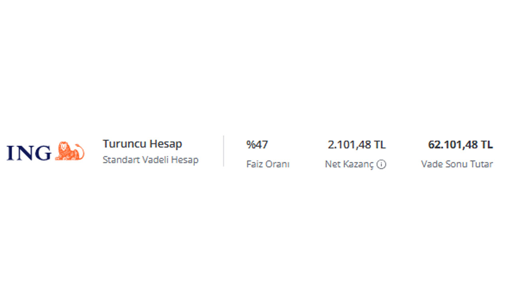Click the letter I in ING logo

10,153
